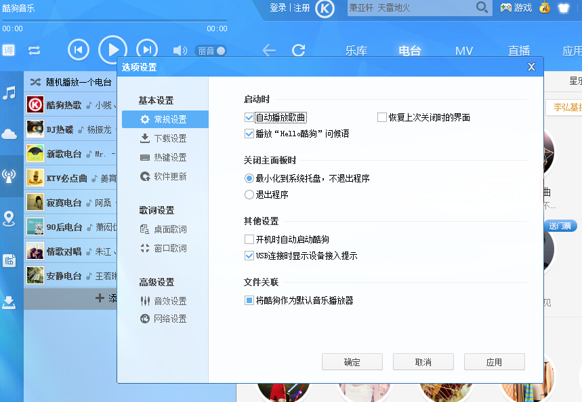The width and height of the screenshot is (582, 402).
Task: Select the 退出程序 radio button
Action: [248, 195]
